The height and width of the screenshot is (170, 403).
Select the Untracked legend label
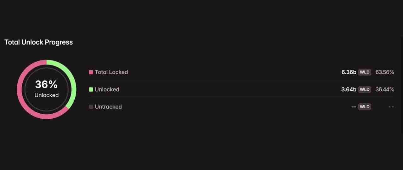(108, 107)
